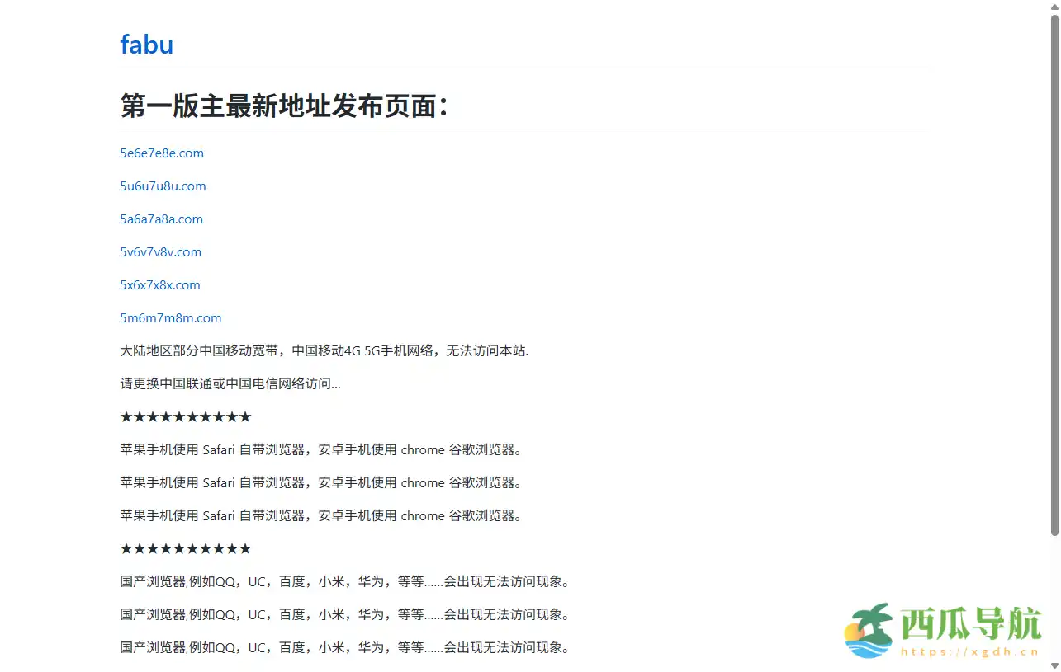Click the palm tree watermelon logo icon
Screen dimensions: 1061x672
(x=869, y=631)
